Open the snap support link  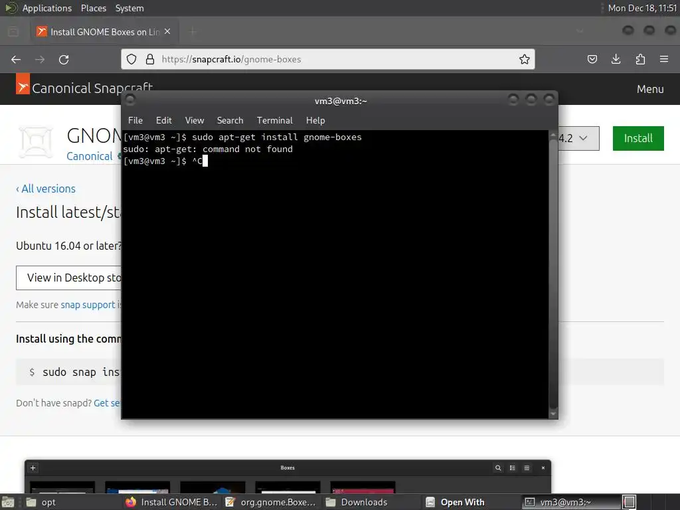[88, 305]
